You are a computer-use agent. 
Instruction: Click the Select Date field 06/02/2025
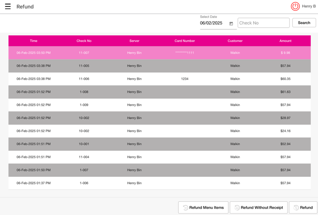[211, 23]
